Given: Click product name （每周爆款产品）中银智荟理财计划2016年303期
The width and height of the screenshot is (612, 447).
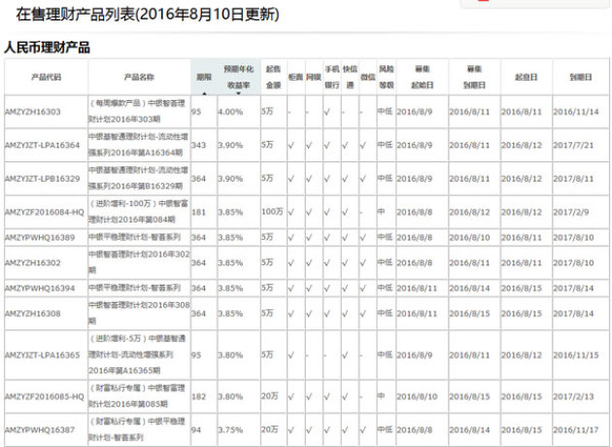Looking at the screenshot, I should [137, 111].
